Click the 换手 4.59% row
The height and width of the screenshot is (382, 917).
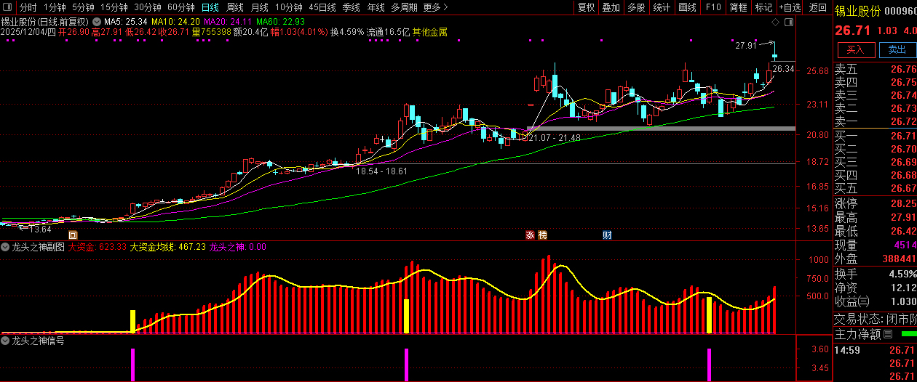876,274
